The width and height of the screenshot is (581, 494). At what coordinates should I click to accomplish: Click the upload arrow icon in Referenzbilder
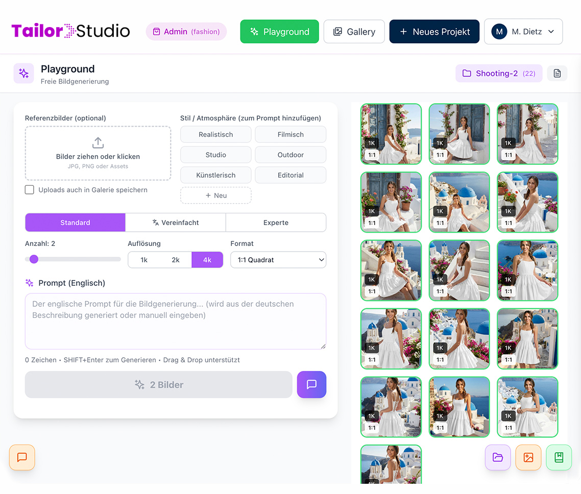(98, 142)
